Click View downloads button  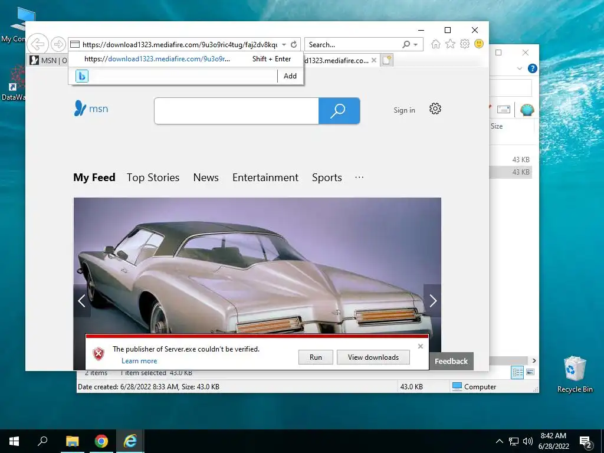pos(373,357)
